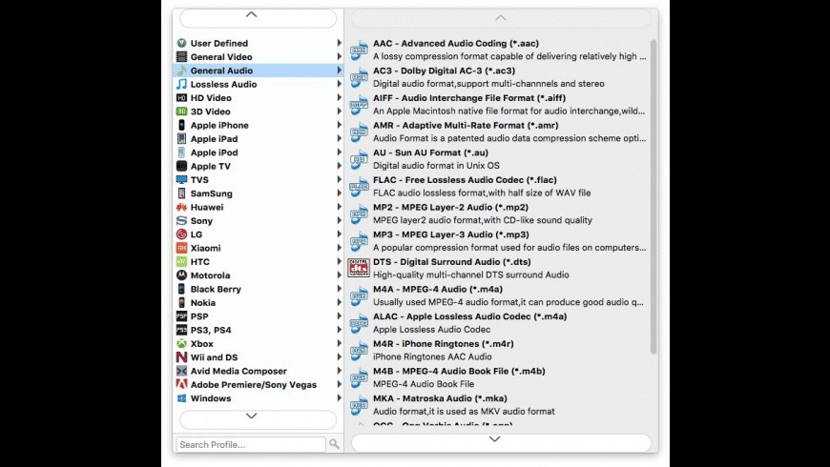Select ALAC Apple Lossless Audio Codec
Image resolution: width=830 pixels, height=467 pixels.
tap(498, 323)
